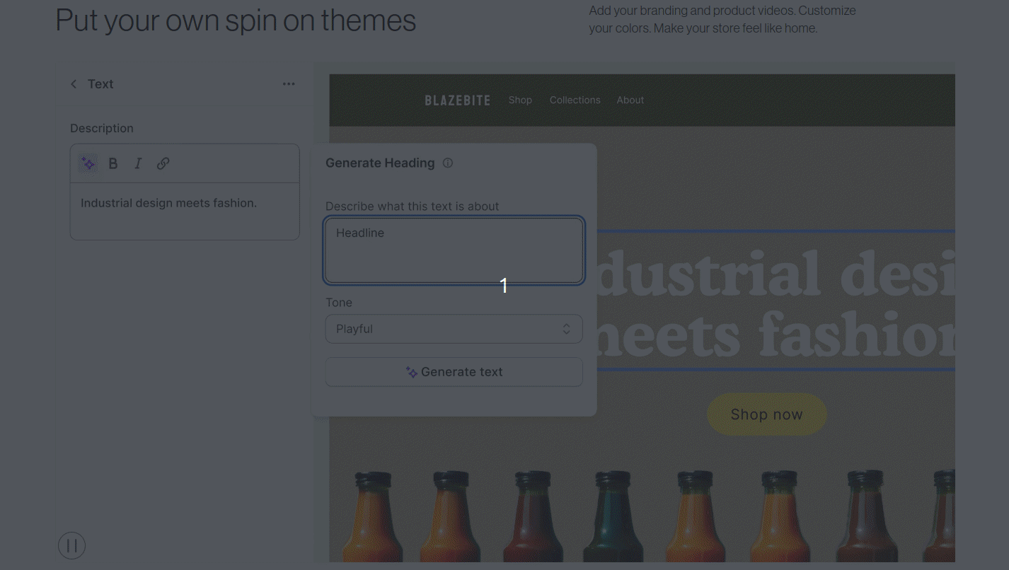
Task: Show info icon beside Generate Heading
Action: (x=448, y=163)
